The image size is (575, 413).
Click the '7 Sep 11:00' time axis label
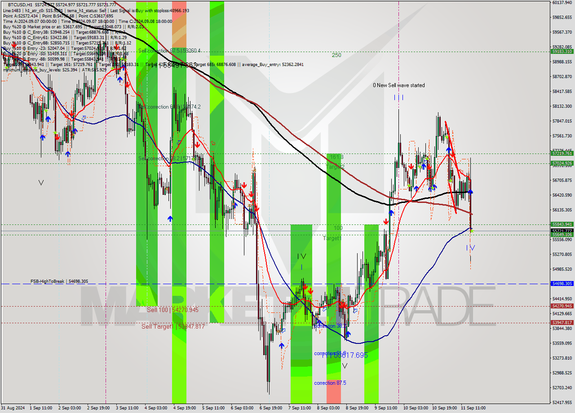tap(300, 409)
